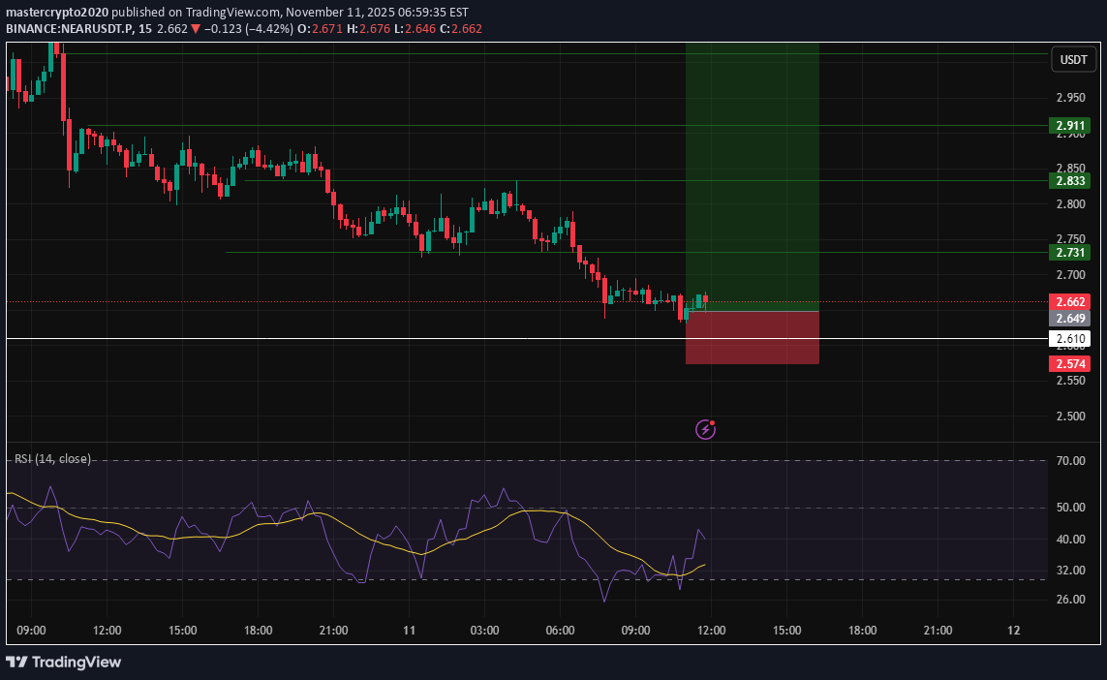Click the 70.00 RSI axis label
The image size is (1107, 680).
pyautogui.click(x=1069, y=461)
